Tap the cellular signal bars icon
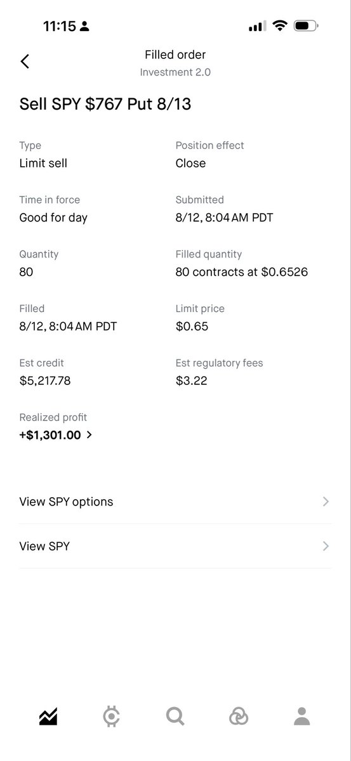This screenshot has width=351, height=761. 257,27
